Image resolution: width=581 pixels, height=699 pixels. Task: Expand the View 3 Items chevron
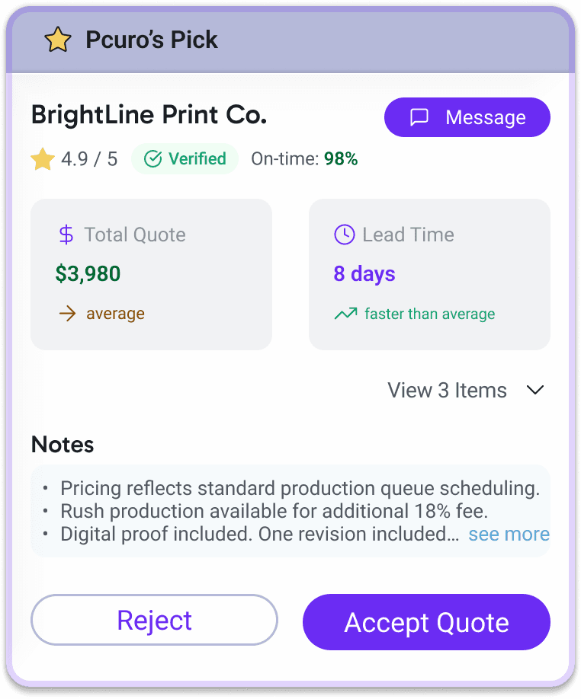535,390
